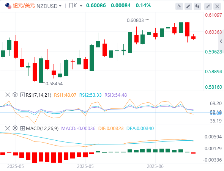Switch candlestick chart style icon
Screen dimensions: 224x171
(x=197, y=6)
